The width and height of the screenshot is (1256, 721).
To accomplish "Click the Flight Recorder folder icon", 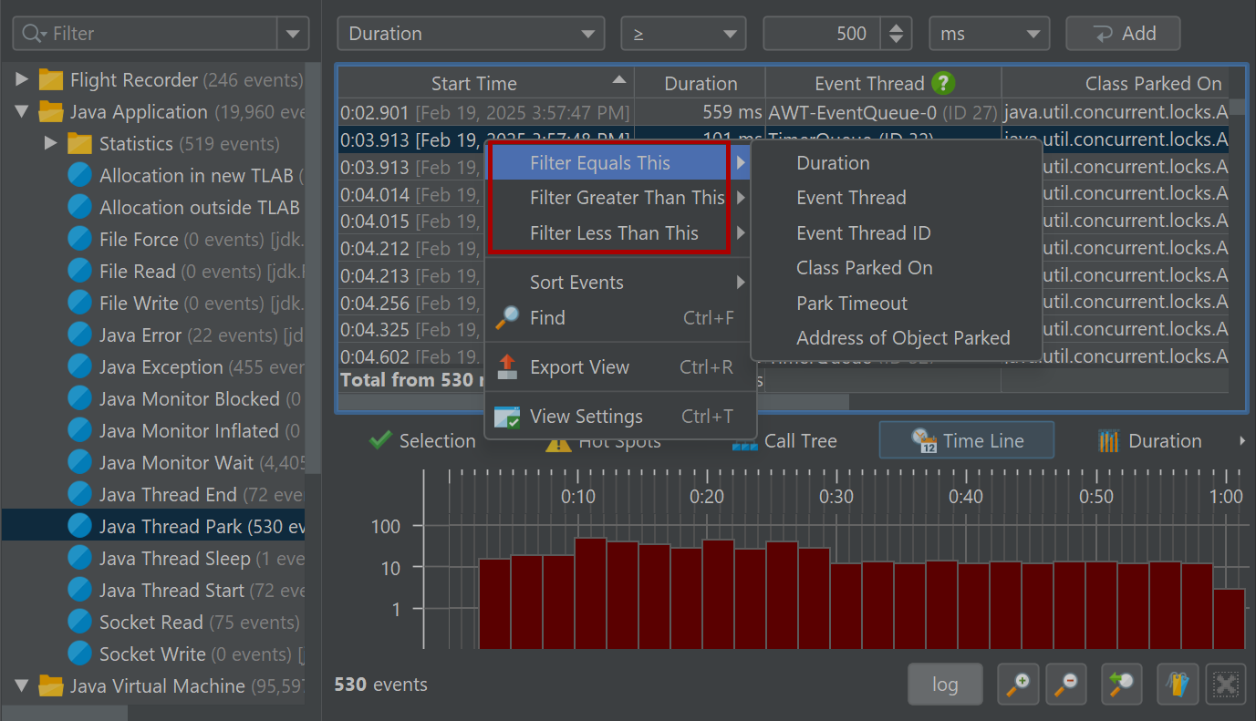I will [51, 80].
